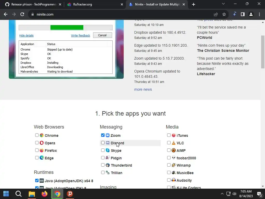The width and height of the screenshot is (265, 199).
Task: Uncheck the Zoom checkbox
Action: click(103, 135)
